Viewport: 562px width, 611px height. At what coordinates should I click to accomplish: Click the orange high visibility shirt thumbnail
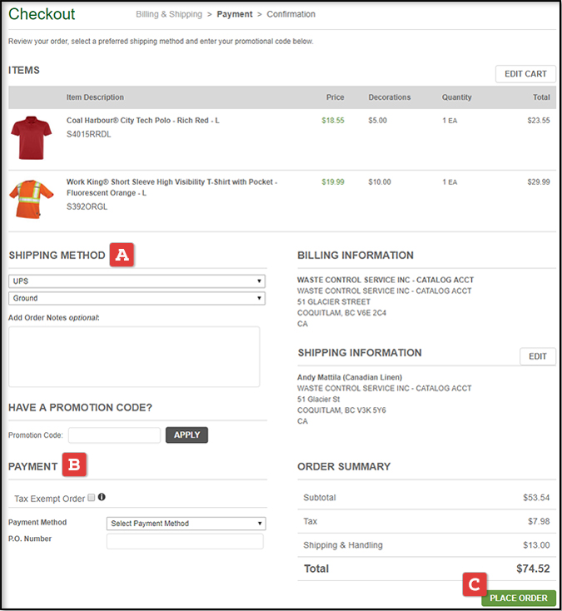[31, 200]
